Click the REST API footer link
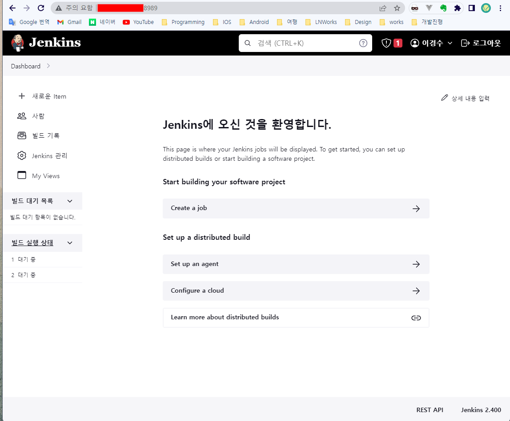 430,410
